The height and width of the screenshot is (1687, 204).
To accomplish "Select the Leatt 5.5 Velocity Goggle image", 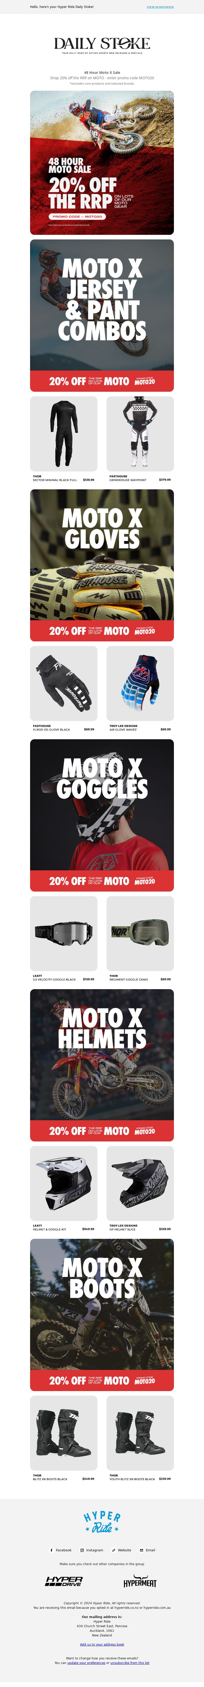I will coord(63,933).
